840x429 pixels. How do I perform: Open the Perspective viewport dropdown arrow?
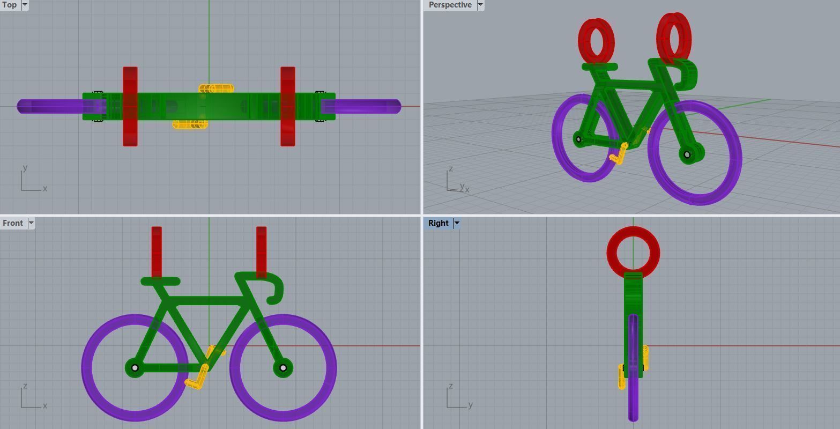(480, 5)
